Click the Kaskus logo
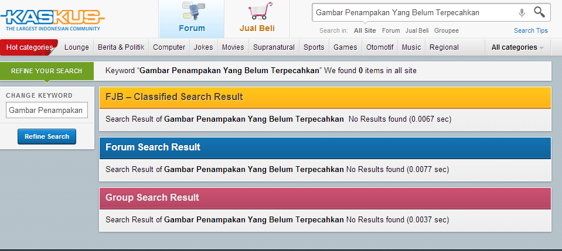Screen dimensions: 562x251 point(52,19)
